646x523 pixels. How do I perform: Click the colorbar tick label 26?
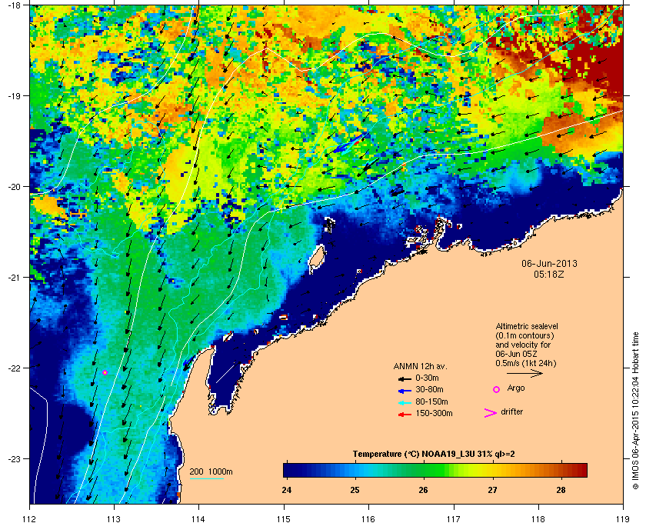[424, 490]
